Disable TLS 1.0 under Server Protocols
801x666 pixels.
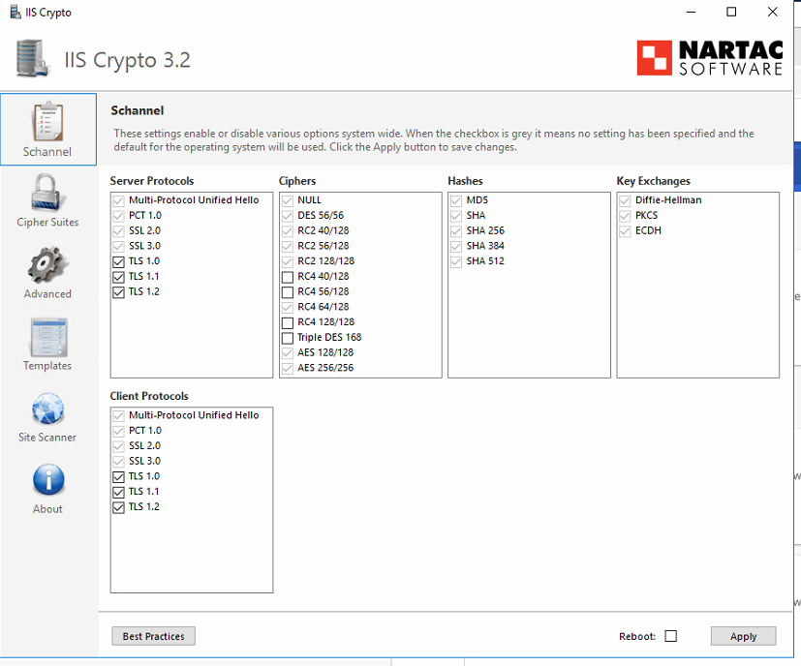(117, 260)
